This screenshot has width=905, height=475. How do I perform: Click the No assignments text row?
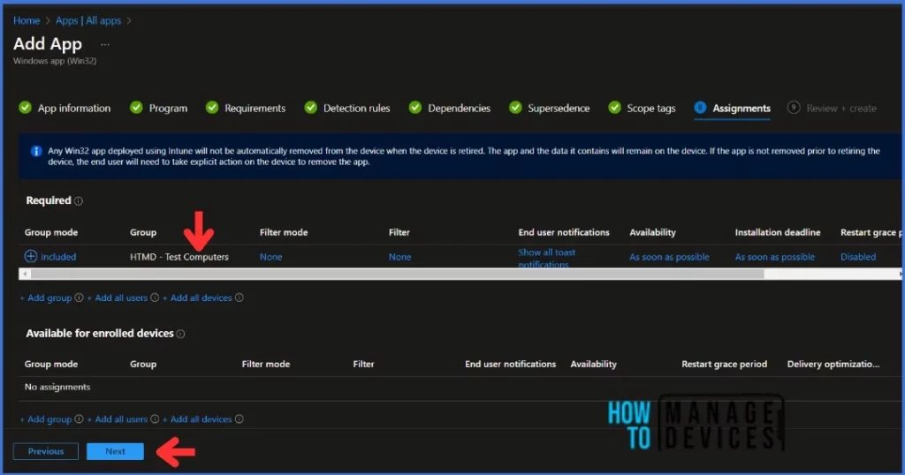[x=57, y=387]
